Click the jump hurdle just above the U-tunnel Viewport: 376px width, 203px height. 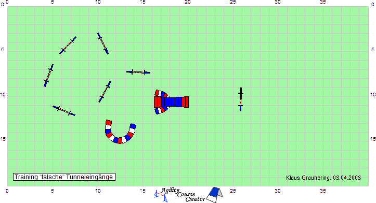pyautogui.click(x=105, y=92)
